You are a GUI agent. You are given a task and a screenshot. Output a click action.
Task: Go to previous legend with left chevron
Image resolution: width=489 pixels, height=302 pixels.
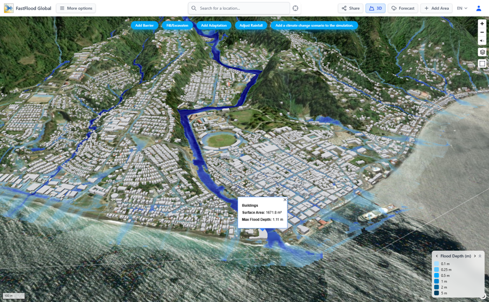[436, 256]
